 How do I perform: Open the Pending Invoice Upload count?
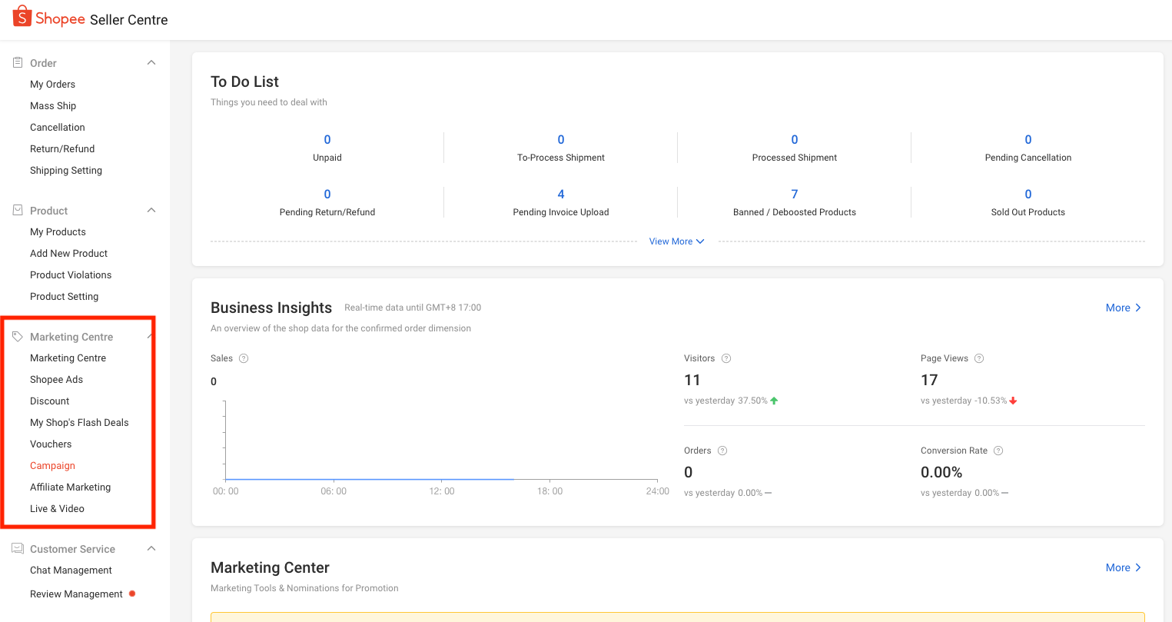[561, 195]
